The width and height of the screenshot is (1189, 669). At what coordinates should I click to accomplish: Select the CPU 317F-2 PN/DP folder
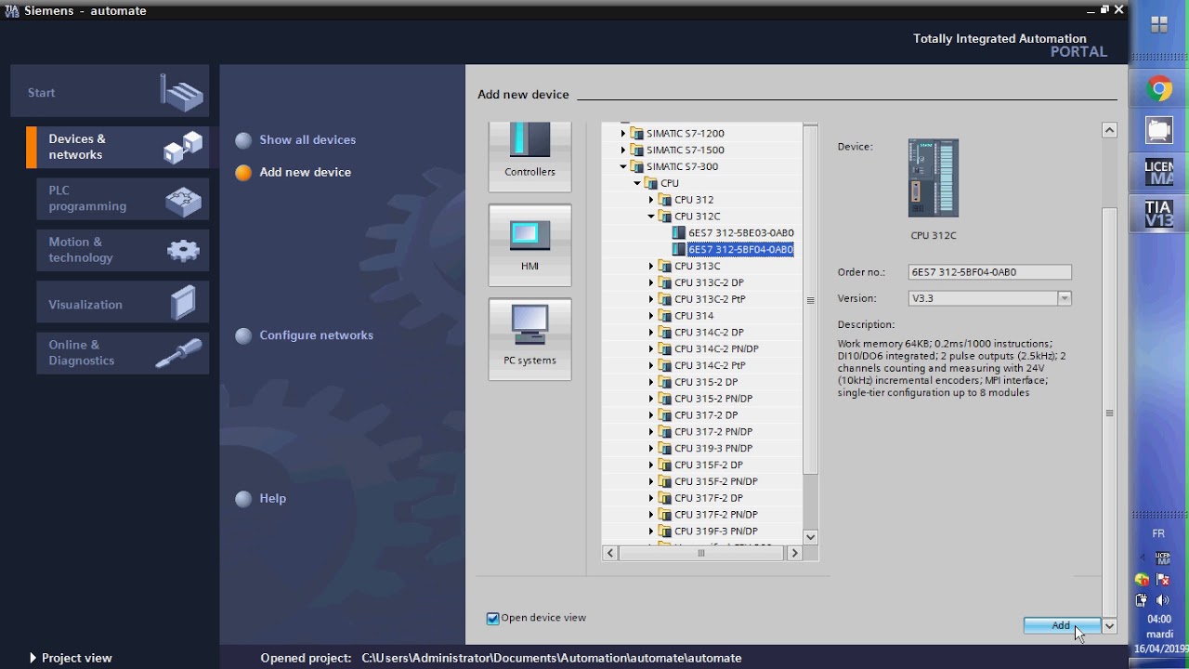[x=716, y=515]
